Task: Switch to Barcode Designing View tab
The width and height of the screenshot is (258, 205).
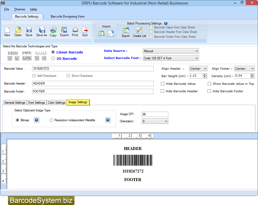Action: point(68,16)
